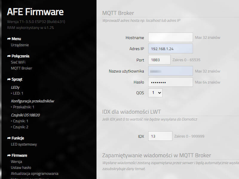Click the 'RAM wykorzystany w 41.2%' text
The image size is (239, 179).
(x=30, y=28)
